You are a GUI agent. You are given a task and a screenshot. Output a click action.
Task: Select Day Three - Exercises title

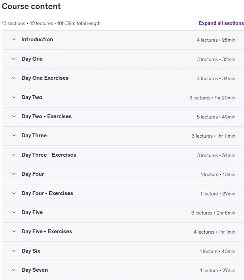(49, 155)
